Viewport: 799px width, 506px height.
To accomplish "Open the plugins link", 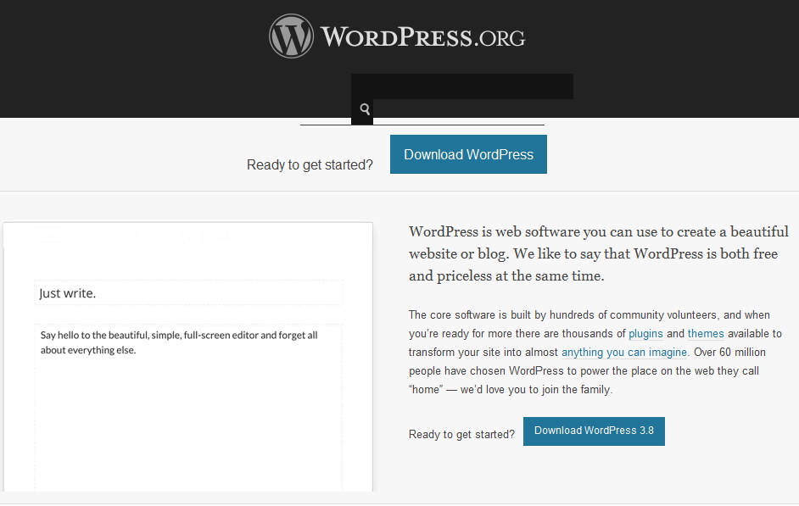I will pyautogui.click(x=645, y=334).
